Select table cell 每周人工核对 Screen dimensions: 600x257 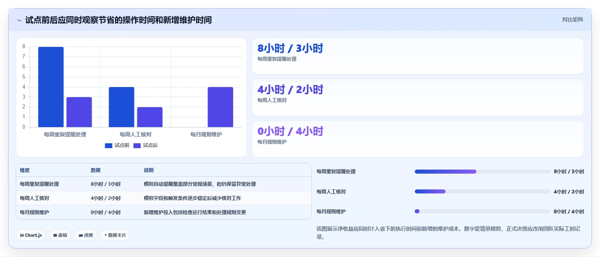(x=34, y=198)
